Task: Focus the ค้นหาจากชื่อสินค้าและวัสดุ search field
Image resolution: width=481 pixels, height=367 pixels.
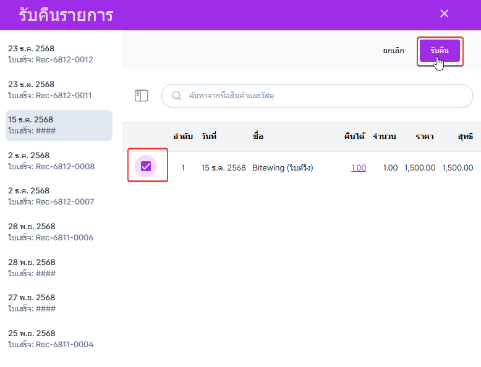Action: 317,96
